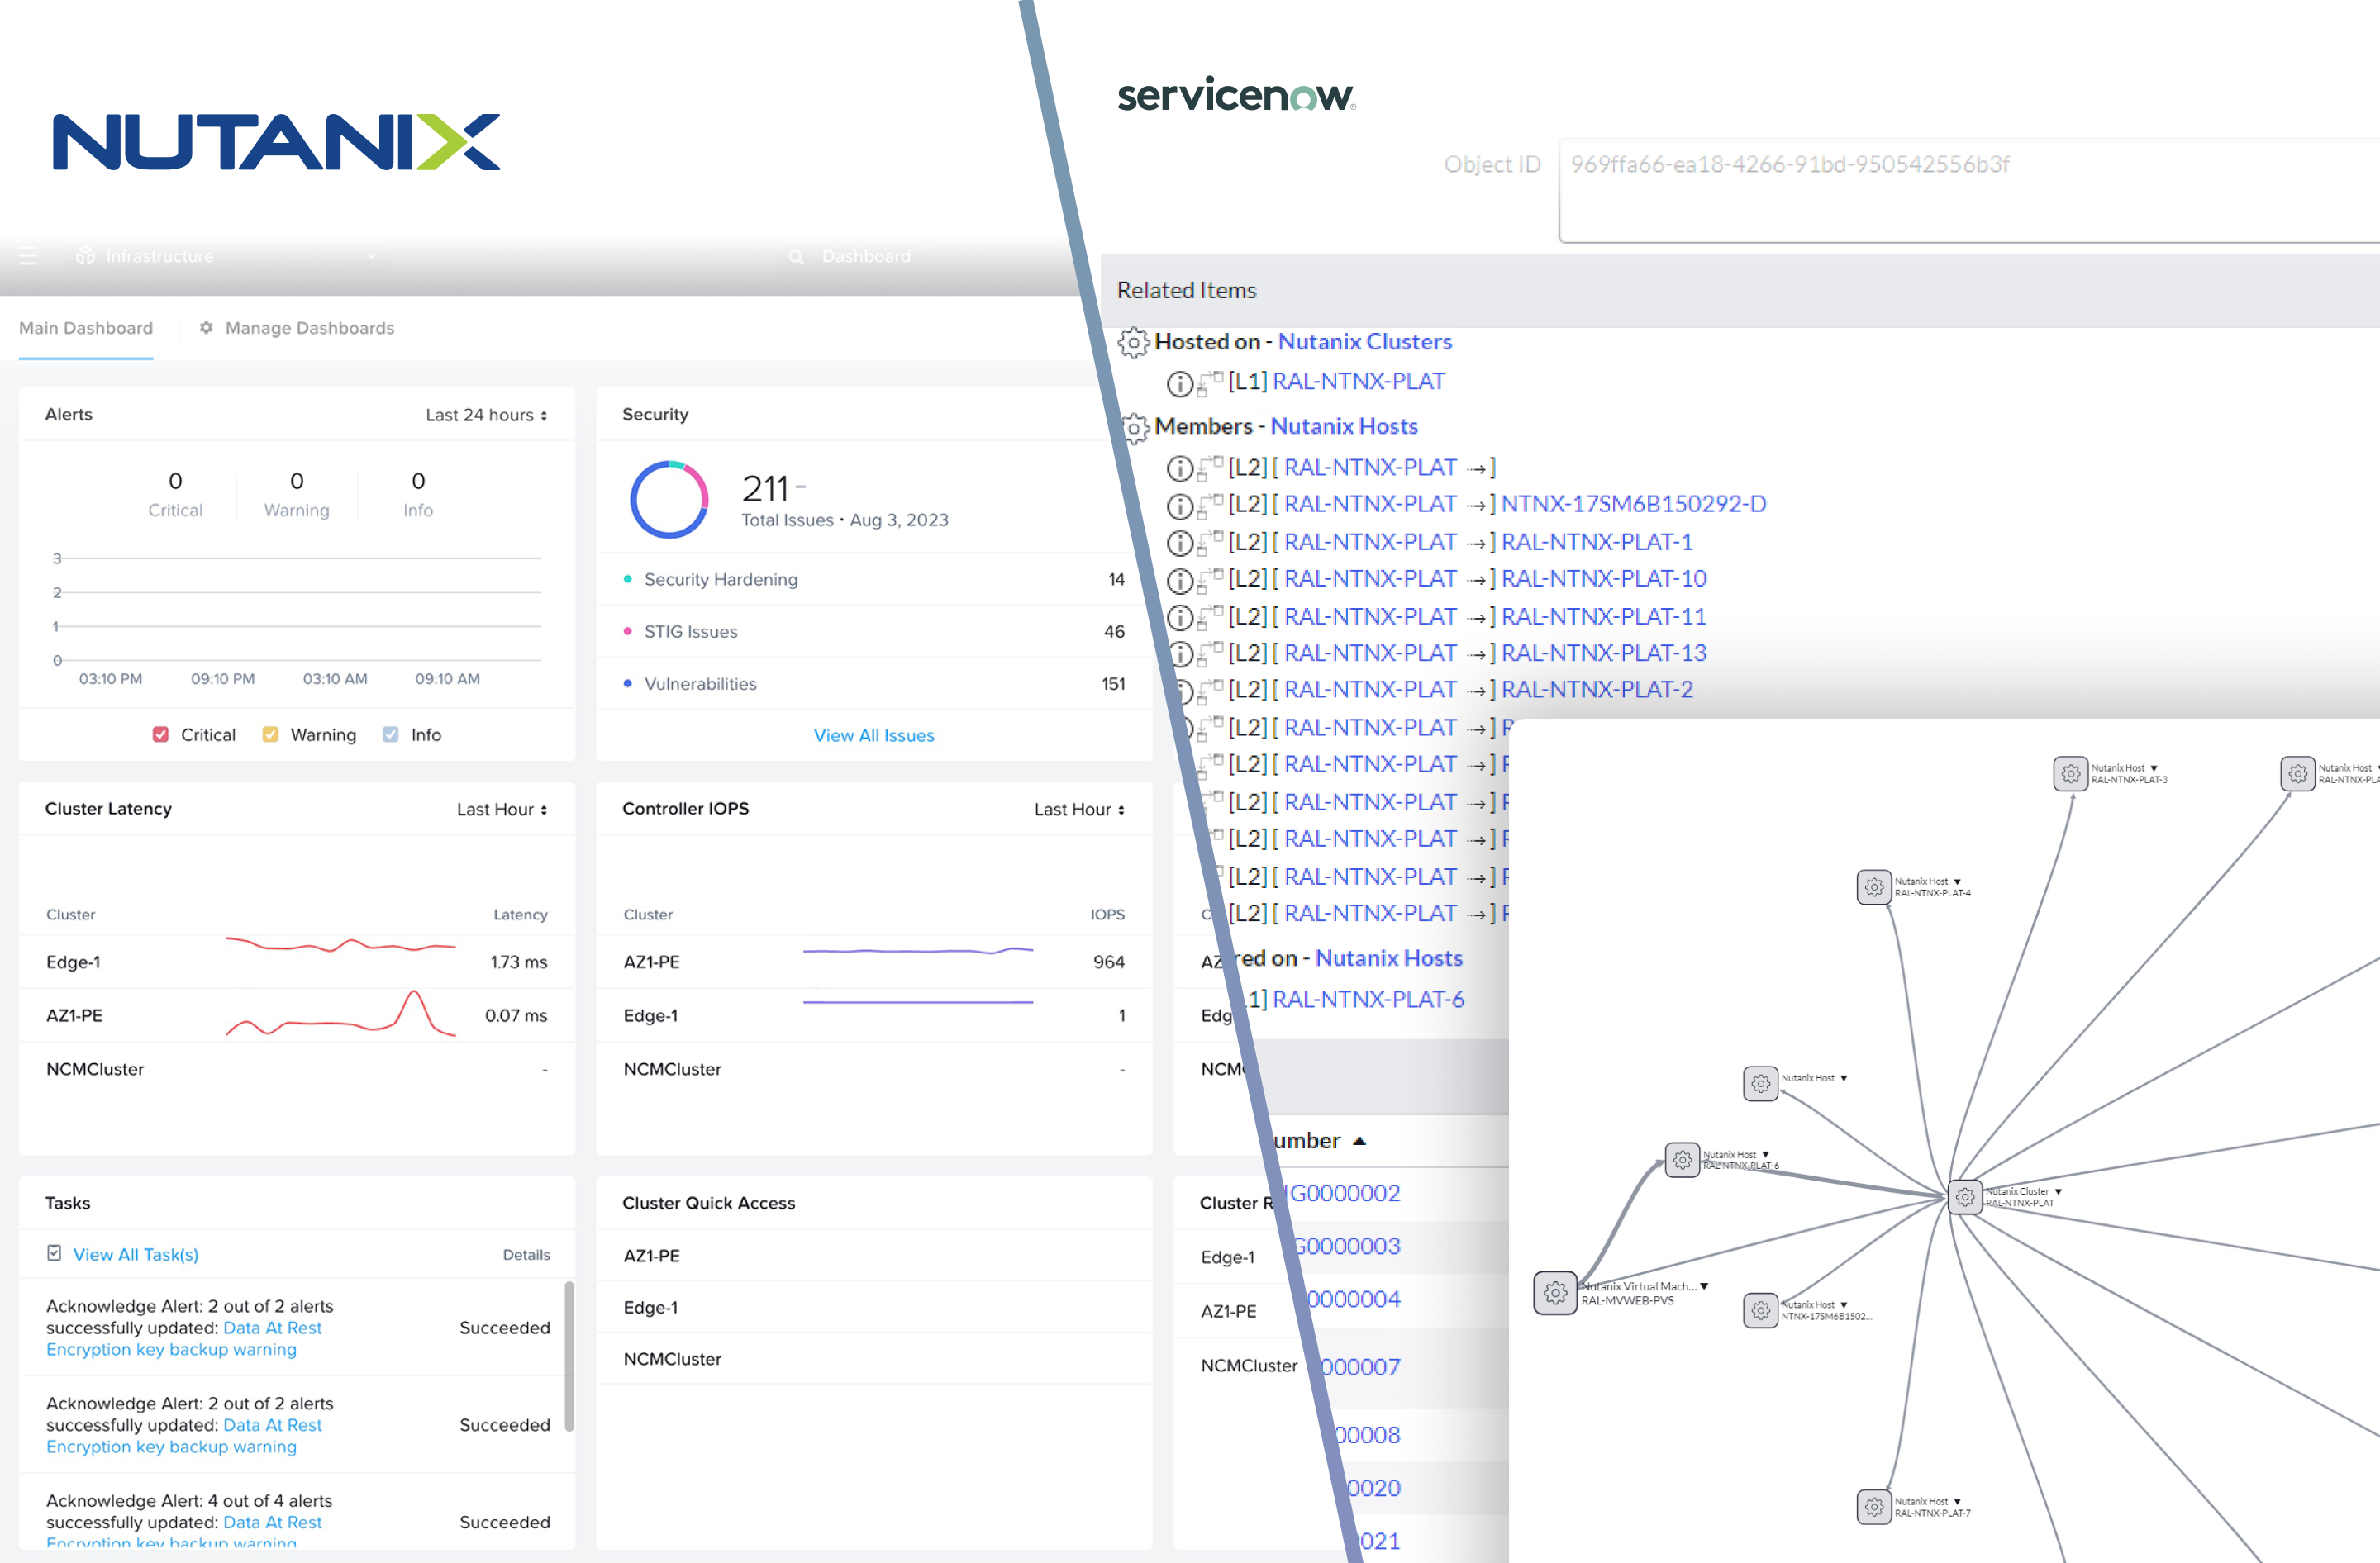Click the 'Security Hardening' issues row
The height and width of the screenshot is (1563, 2380).
(x=874, y=580)
